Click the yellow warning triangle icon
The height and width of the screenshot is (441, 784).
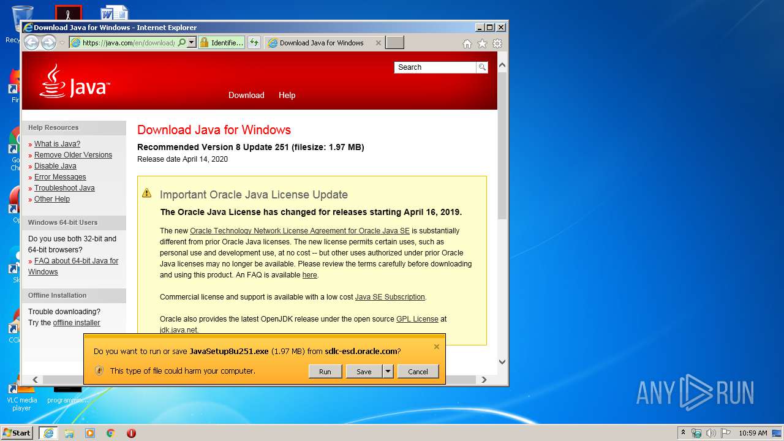(x=146, y=193)
